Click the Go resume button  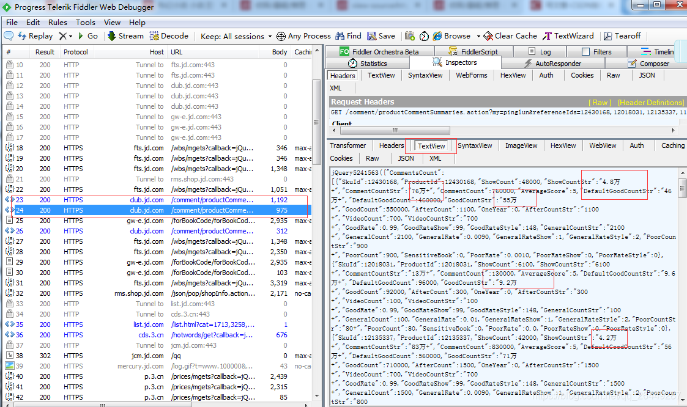[x=87, y=36]
